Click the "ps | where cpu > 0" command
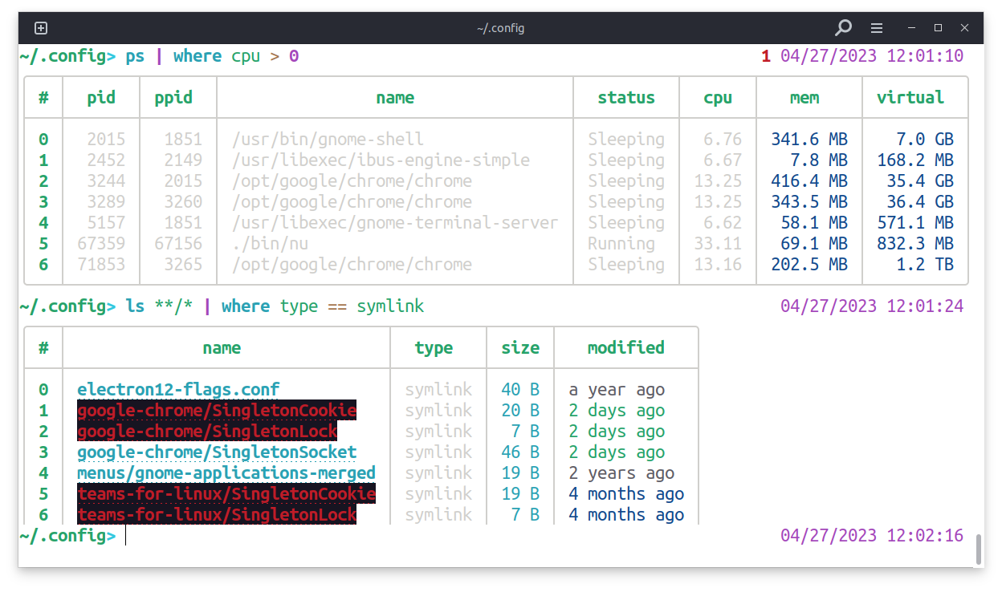1002x592 pixels. [212, 56]
